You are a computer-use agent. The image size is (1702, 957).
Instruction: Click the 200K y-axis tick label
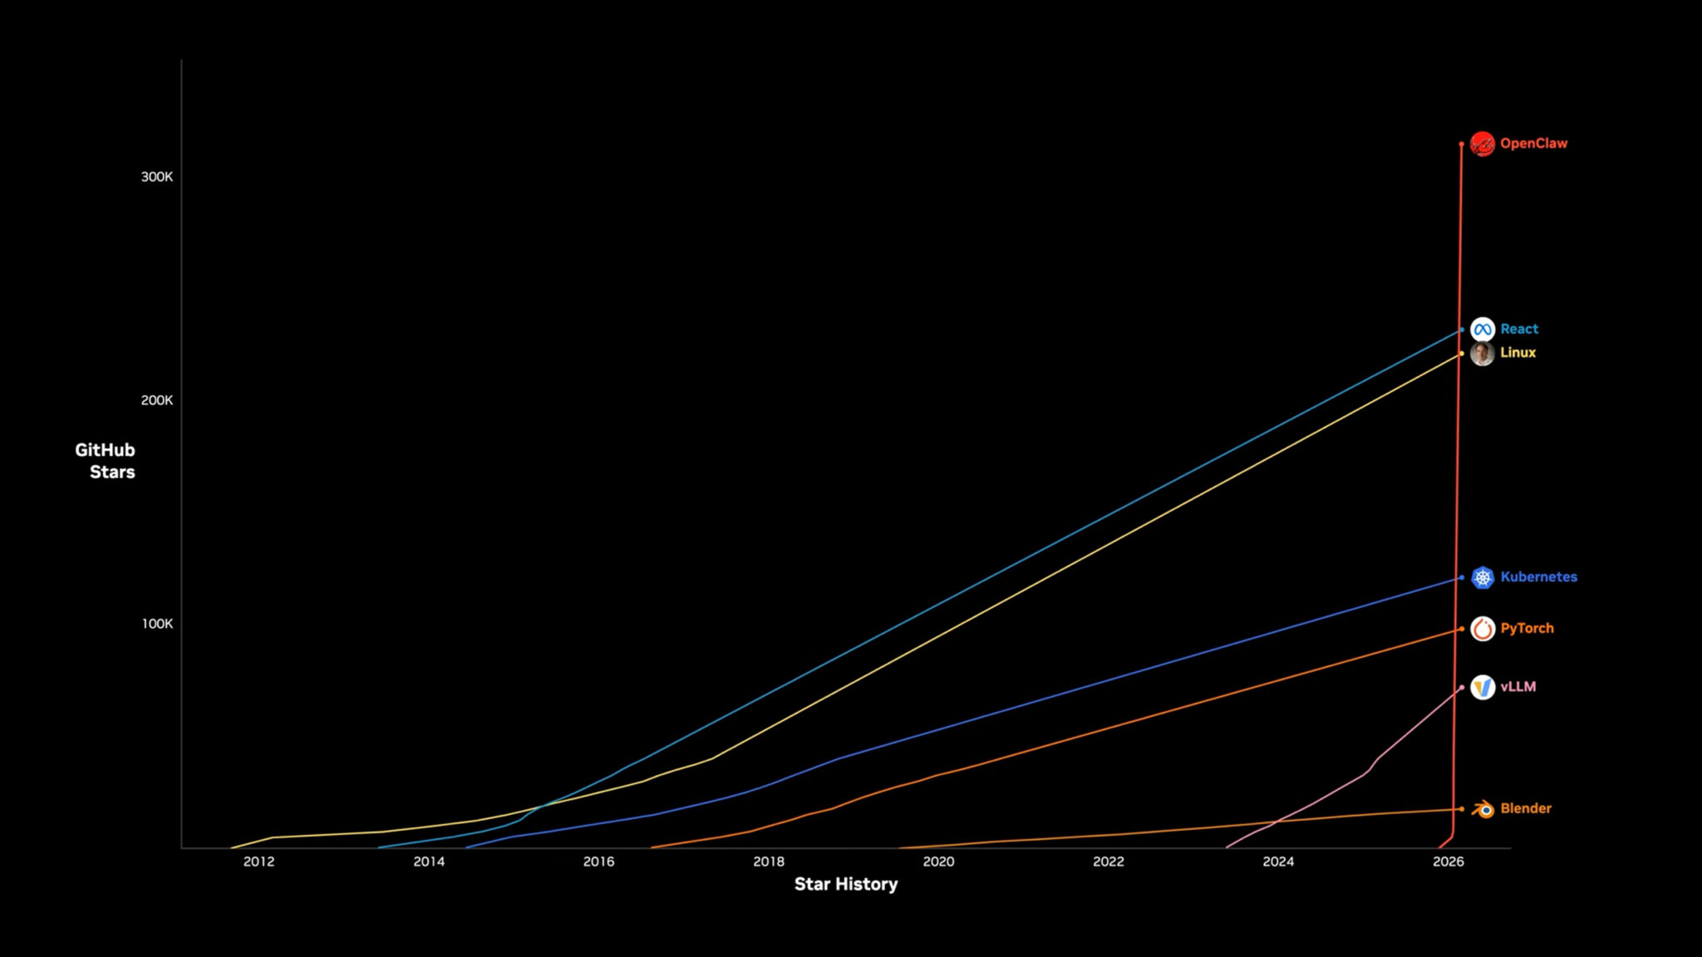tap(157, 400)
